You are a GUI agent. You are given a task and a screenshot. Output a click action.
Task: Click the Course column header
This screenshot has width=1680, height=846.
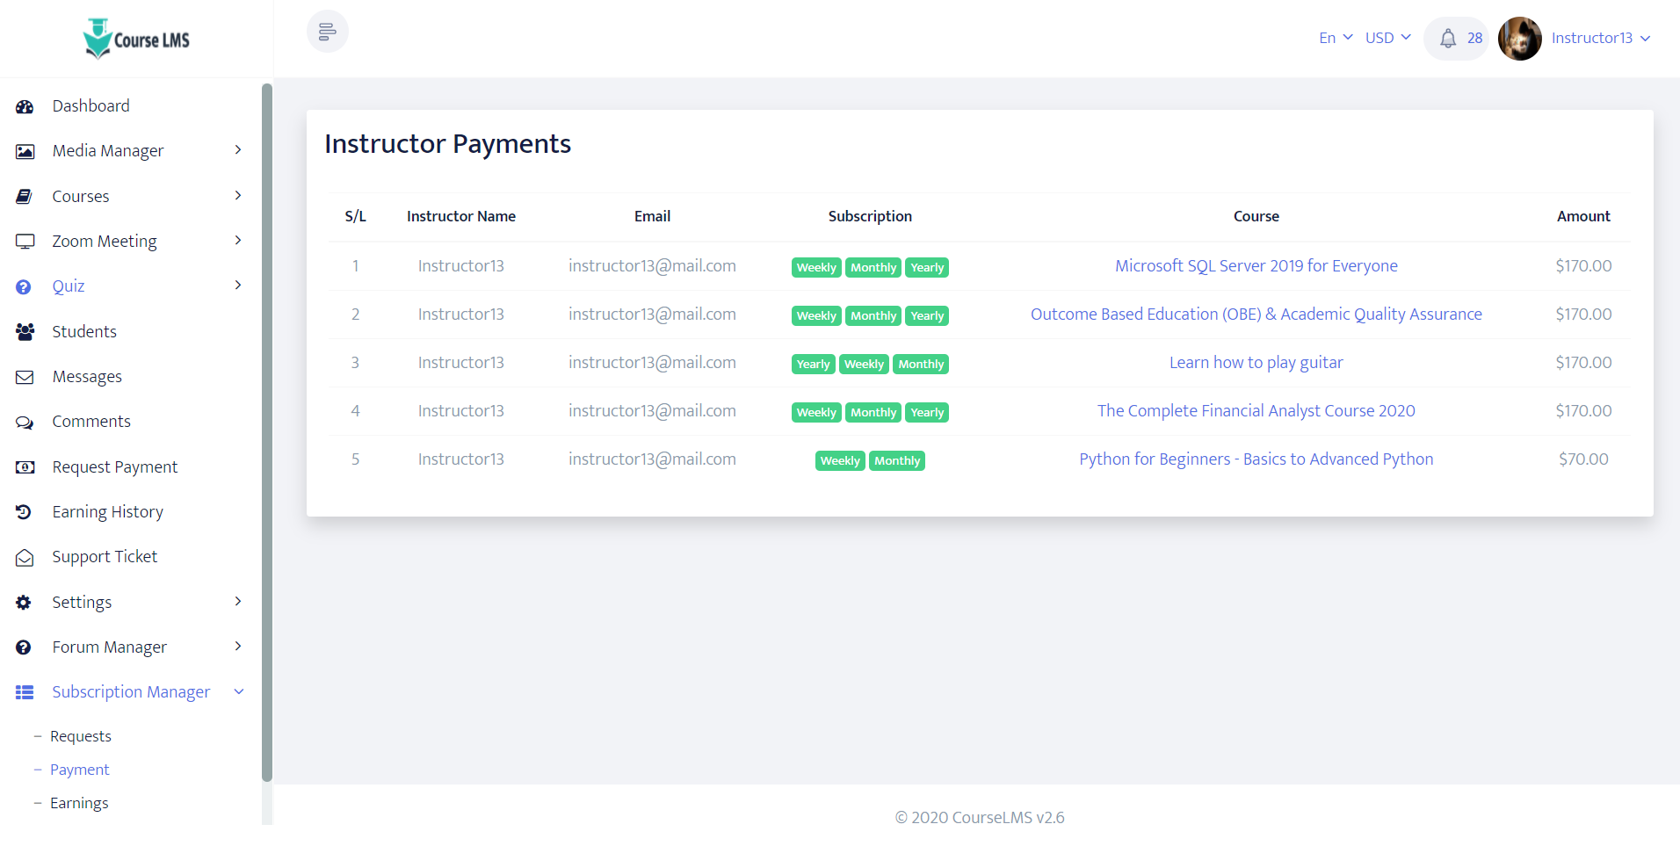pyautogui.click(x=1256, y=216)
